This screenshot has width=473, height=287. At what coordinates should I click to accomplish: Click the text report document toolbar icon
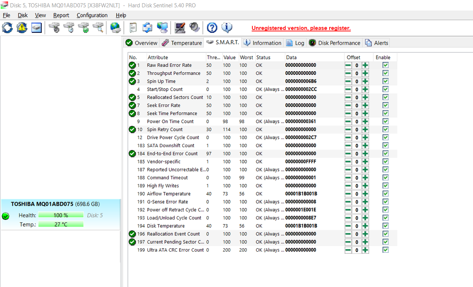coord(133,28)
